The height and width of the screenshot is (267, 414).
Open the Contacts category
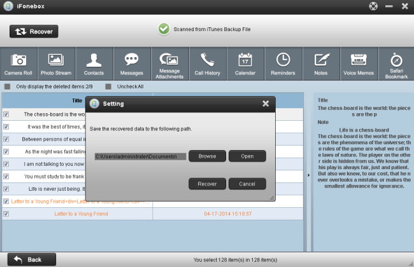pos(94,64)
